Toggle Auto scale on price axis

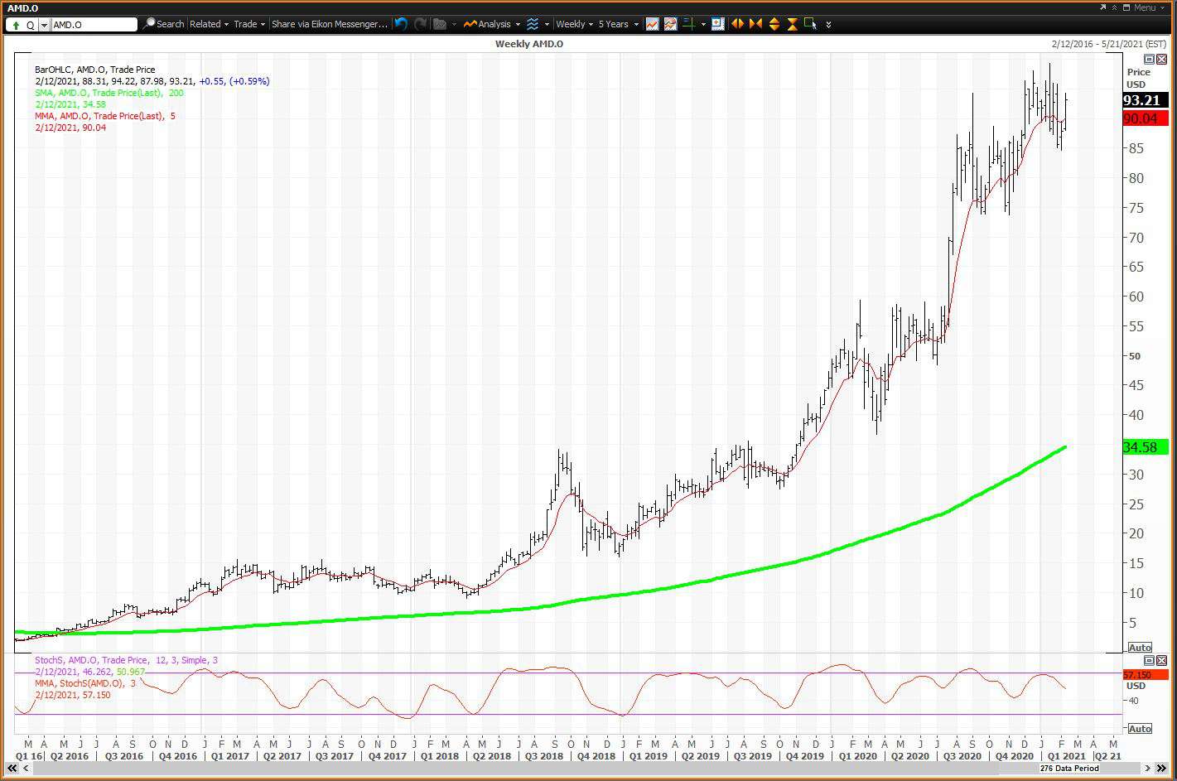pos(1140,648)
